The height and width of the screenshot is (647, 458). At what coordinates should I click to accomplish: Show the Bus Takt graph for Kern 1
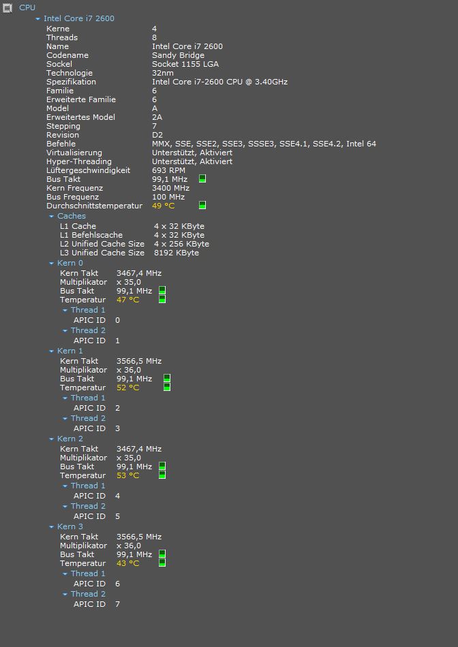[x=167, y=379]
